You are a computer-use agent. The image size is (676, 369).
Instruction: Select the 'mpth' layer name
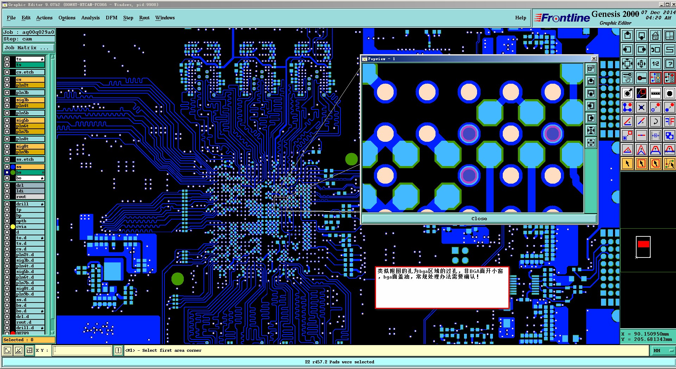pos(30,221)
